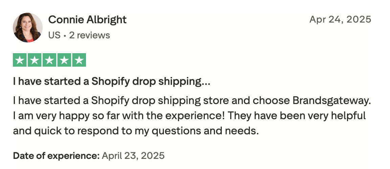Click the dot separator after 'US'
The width and height of the screenshot is (390, 169).
click(x=65, y=36)
